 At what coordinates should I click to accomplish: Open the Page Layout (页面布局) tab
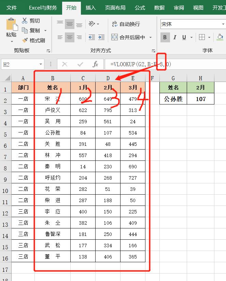click(115, 8)
